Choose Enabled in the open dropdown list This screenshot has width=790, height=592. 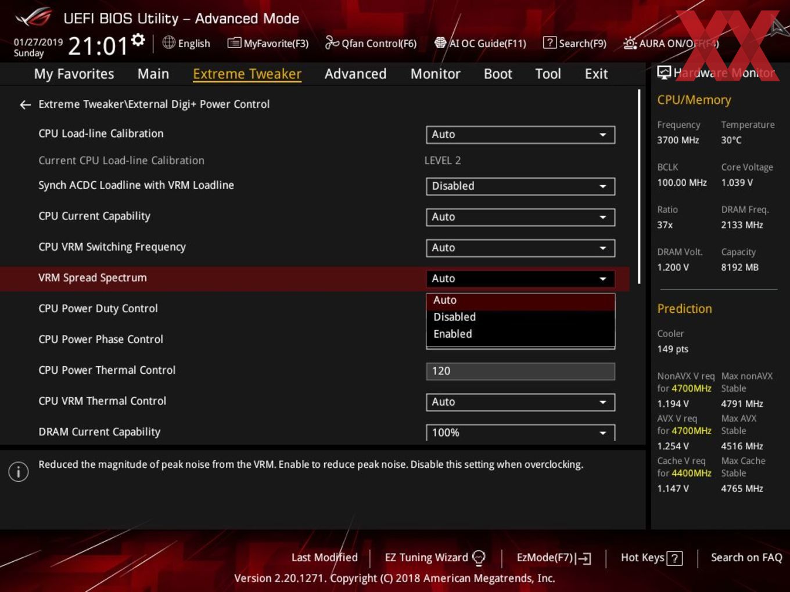coord(520,334)
